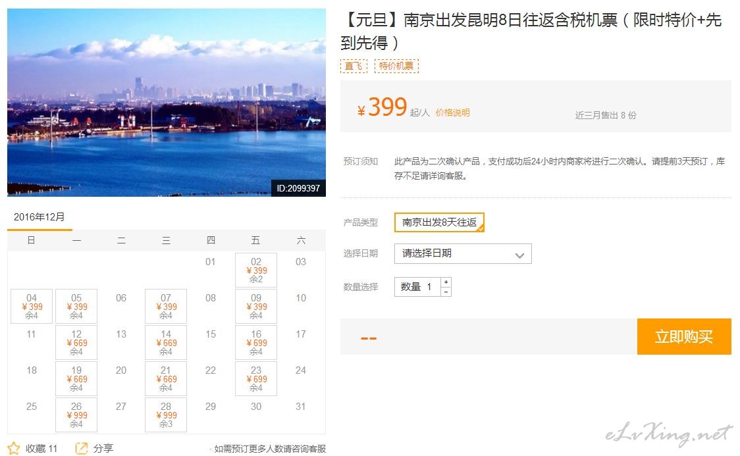740x456 pixels.
Task: Click the ID:2099397 label on photo
Action: (298, 188)
